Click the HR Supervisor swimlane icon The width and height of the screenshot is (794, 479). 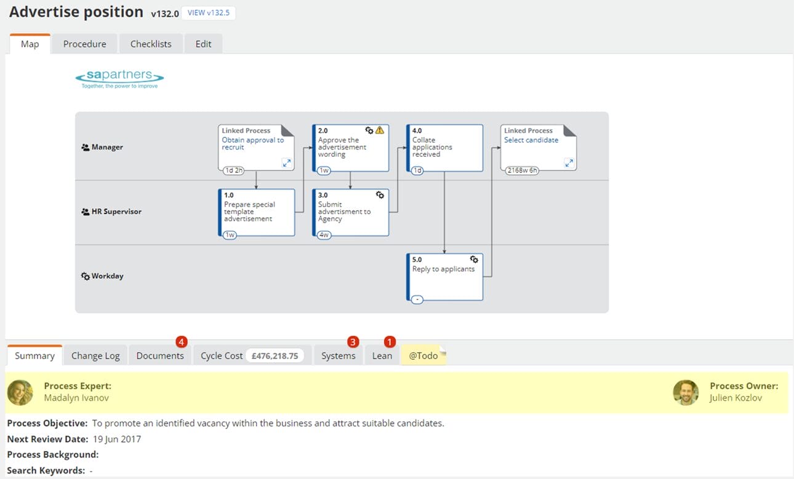coord(85,211)
